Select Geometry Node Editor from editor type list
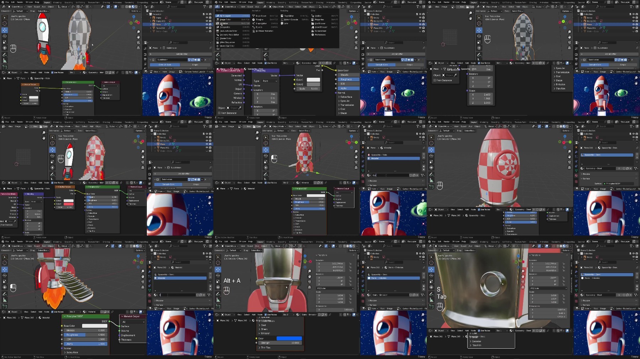640x359 pixels. (x=229, y=35)
